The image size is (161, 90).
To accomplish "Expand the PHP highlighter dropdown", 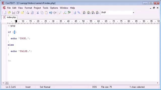I will click(134, 13).
